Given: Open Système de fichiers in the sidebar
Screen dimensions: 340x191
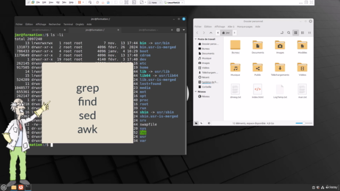Looking at the screenshot, I should pos(208,82).
